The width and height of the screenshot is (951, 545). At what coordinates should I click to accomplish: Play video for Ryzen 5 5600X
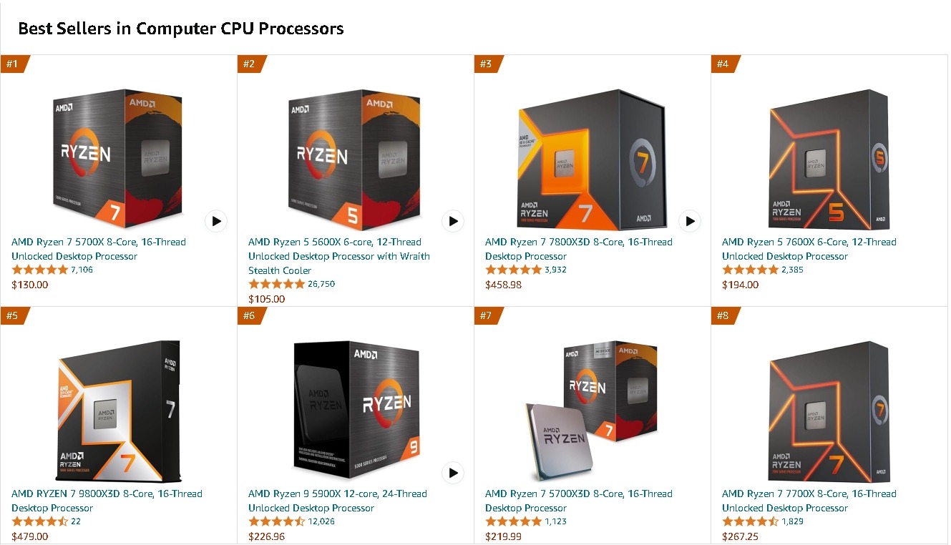click(453, 221)
